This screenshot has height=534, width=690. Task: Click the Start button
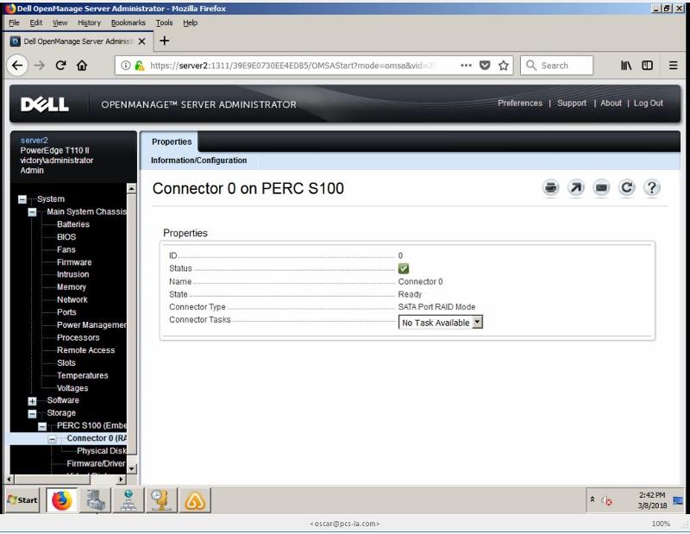click(x=22, y=500)
